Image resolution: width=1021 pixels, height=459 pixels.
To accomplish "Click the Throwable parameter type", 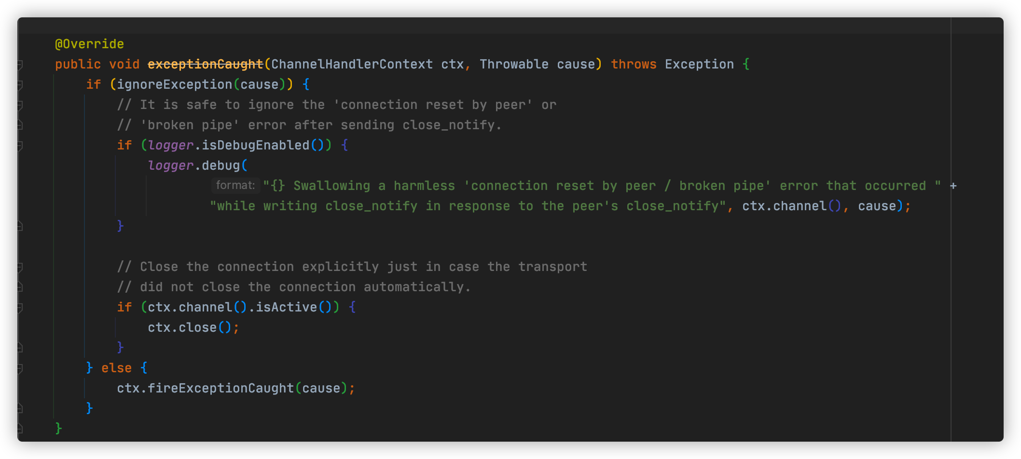I will click(x=514, y=64).
